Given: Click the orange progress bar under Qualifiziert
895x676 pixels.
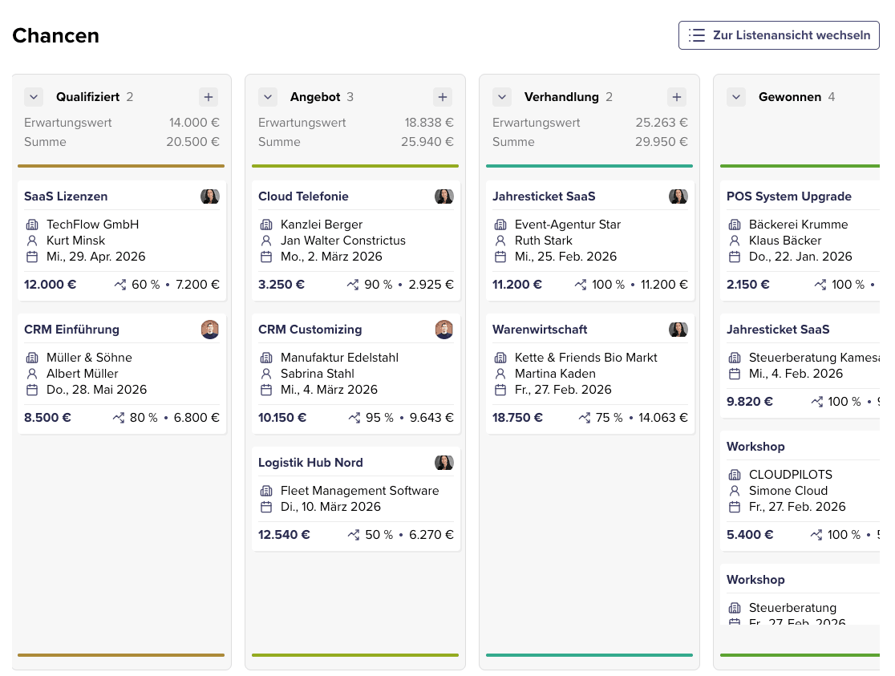Looking at the screenshot, I should (121, 165).
